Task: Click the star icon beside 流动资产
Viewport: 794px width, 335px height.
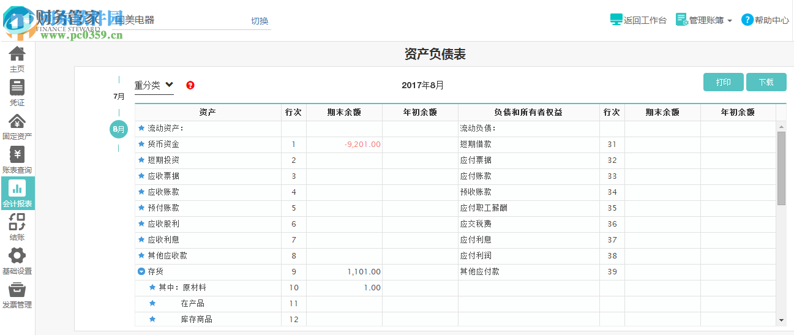Action: pos(141,129)
